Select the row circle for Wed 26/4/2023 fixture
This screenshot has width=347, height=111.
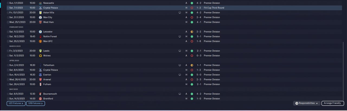8,80
